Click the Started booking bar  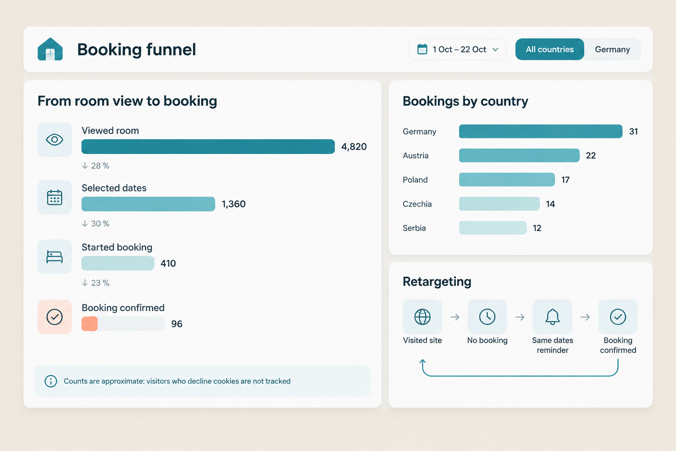[118, 263]
